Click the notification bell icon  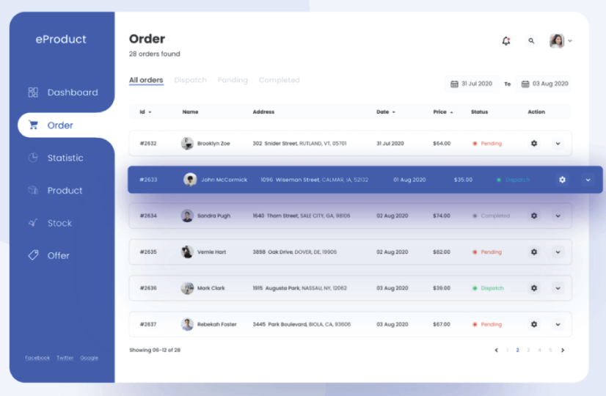coord(505,41)
